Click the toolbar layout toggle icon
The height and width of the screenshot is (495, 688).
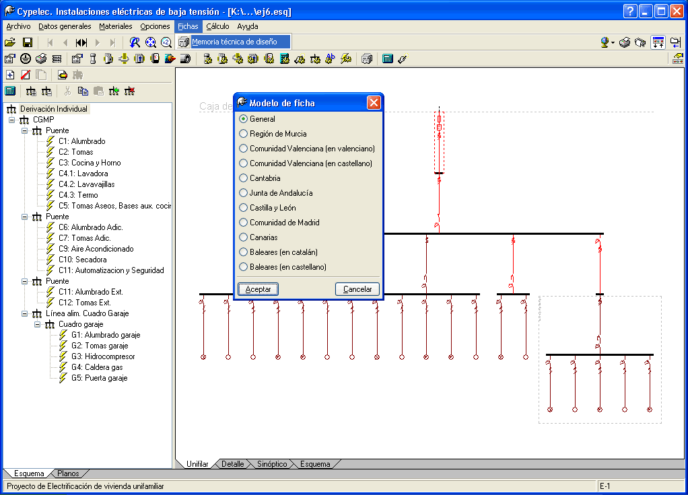[658, 42]
